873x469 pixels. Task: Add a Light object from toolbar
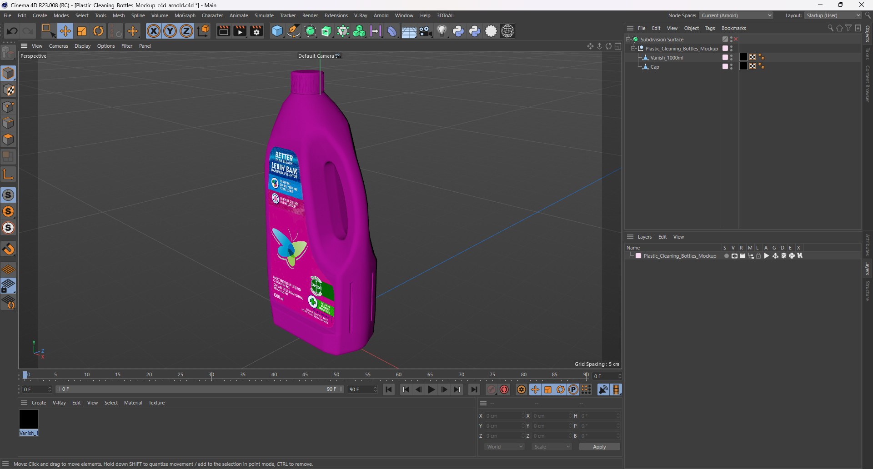[x=442, y=31]
